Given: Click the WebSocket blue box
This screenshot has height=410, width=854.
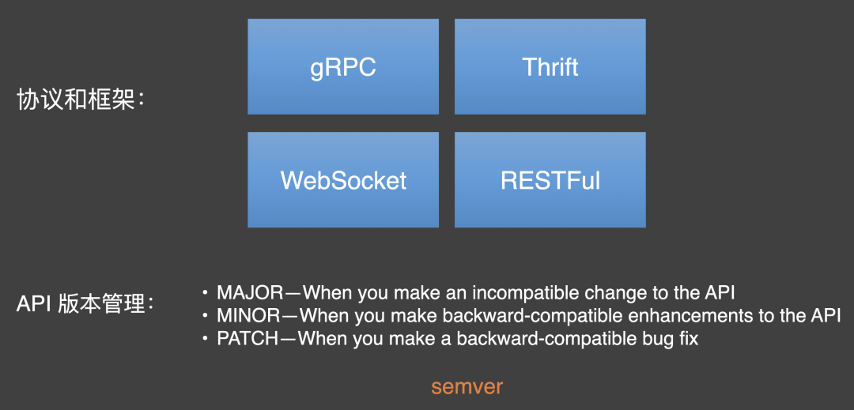Looking at the screenshot, I should tap(343, 180).
